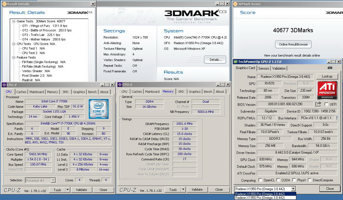Select GT4 - Mother Nature result
The image size is (343, 200).
point(44,39)
